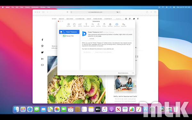Toggle the Safari sidebar button

point(43,12)
